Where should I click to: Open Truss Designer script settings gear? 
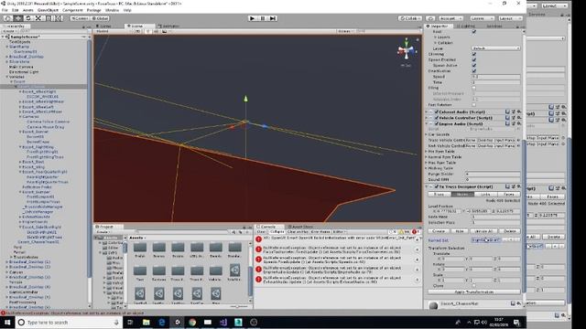[x=519, y=186]
